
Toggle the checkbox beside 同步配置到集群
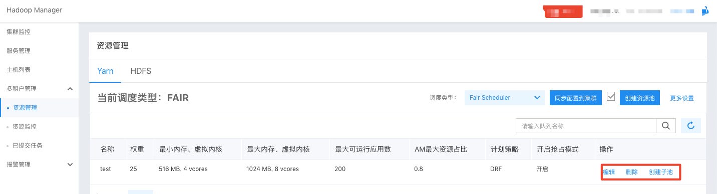click(x=610, y=96)
